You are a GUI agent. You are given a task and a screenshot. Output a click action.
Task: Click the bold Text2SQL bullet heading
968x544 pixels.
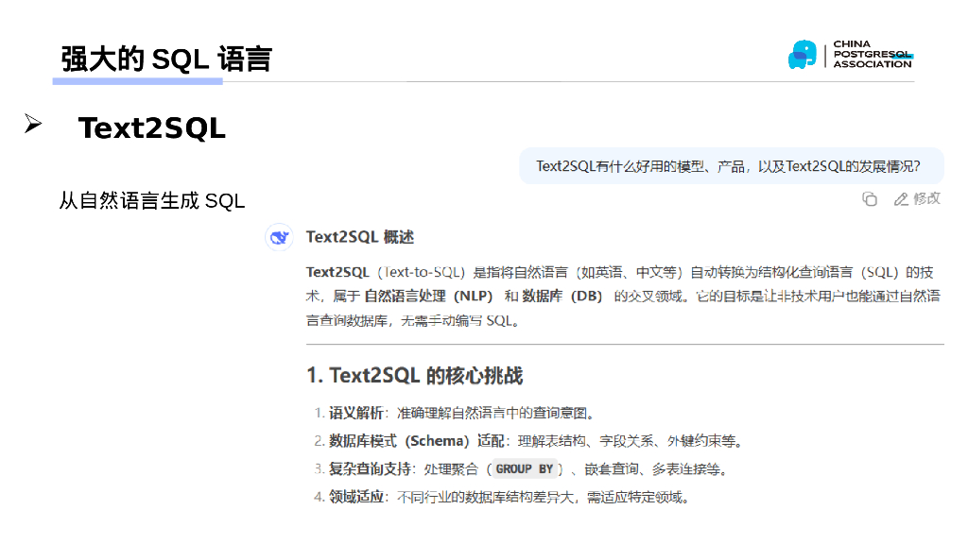[152, 128]
